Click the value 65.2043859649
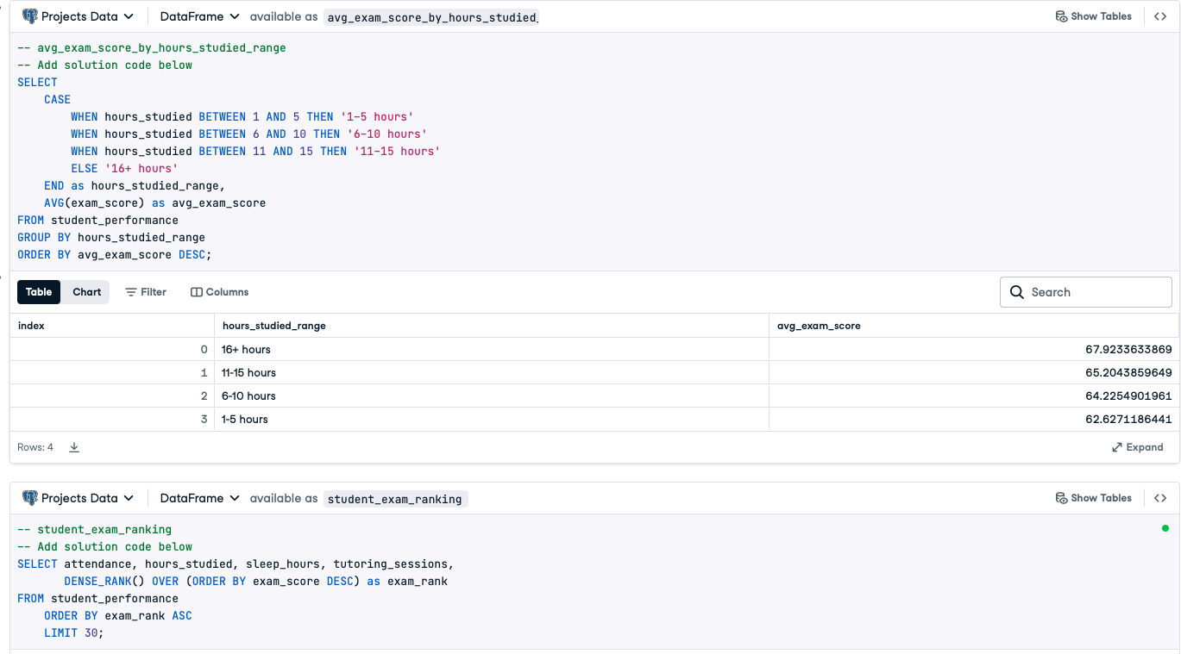This screenshot has height=654, width=1181. pyautogui.click(x=1128, y=372)
